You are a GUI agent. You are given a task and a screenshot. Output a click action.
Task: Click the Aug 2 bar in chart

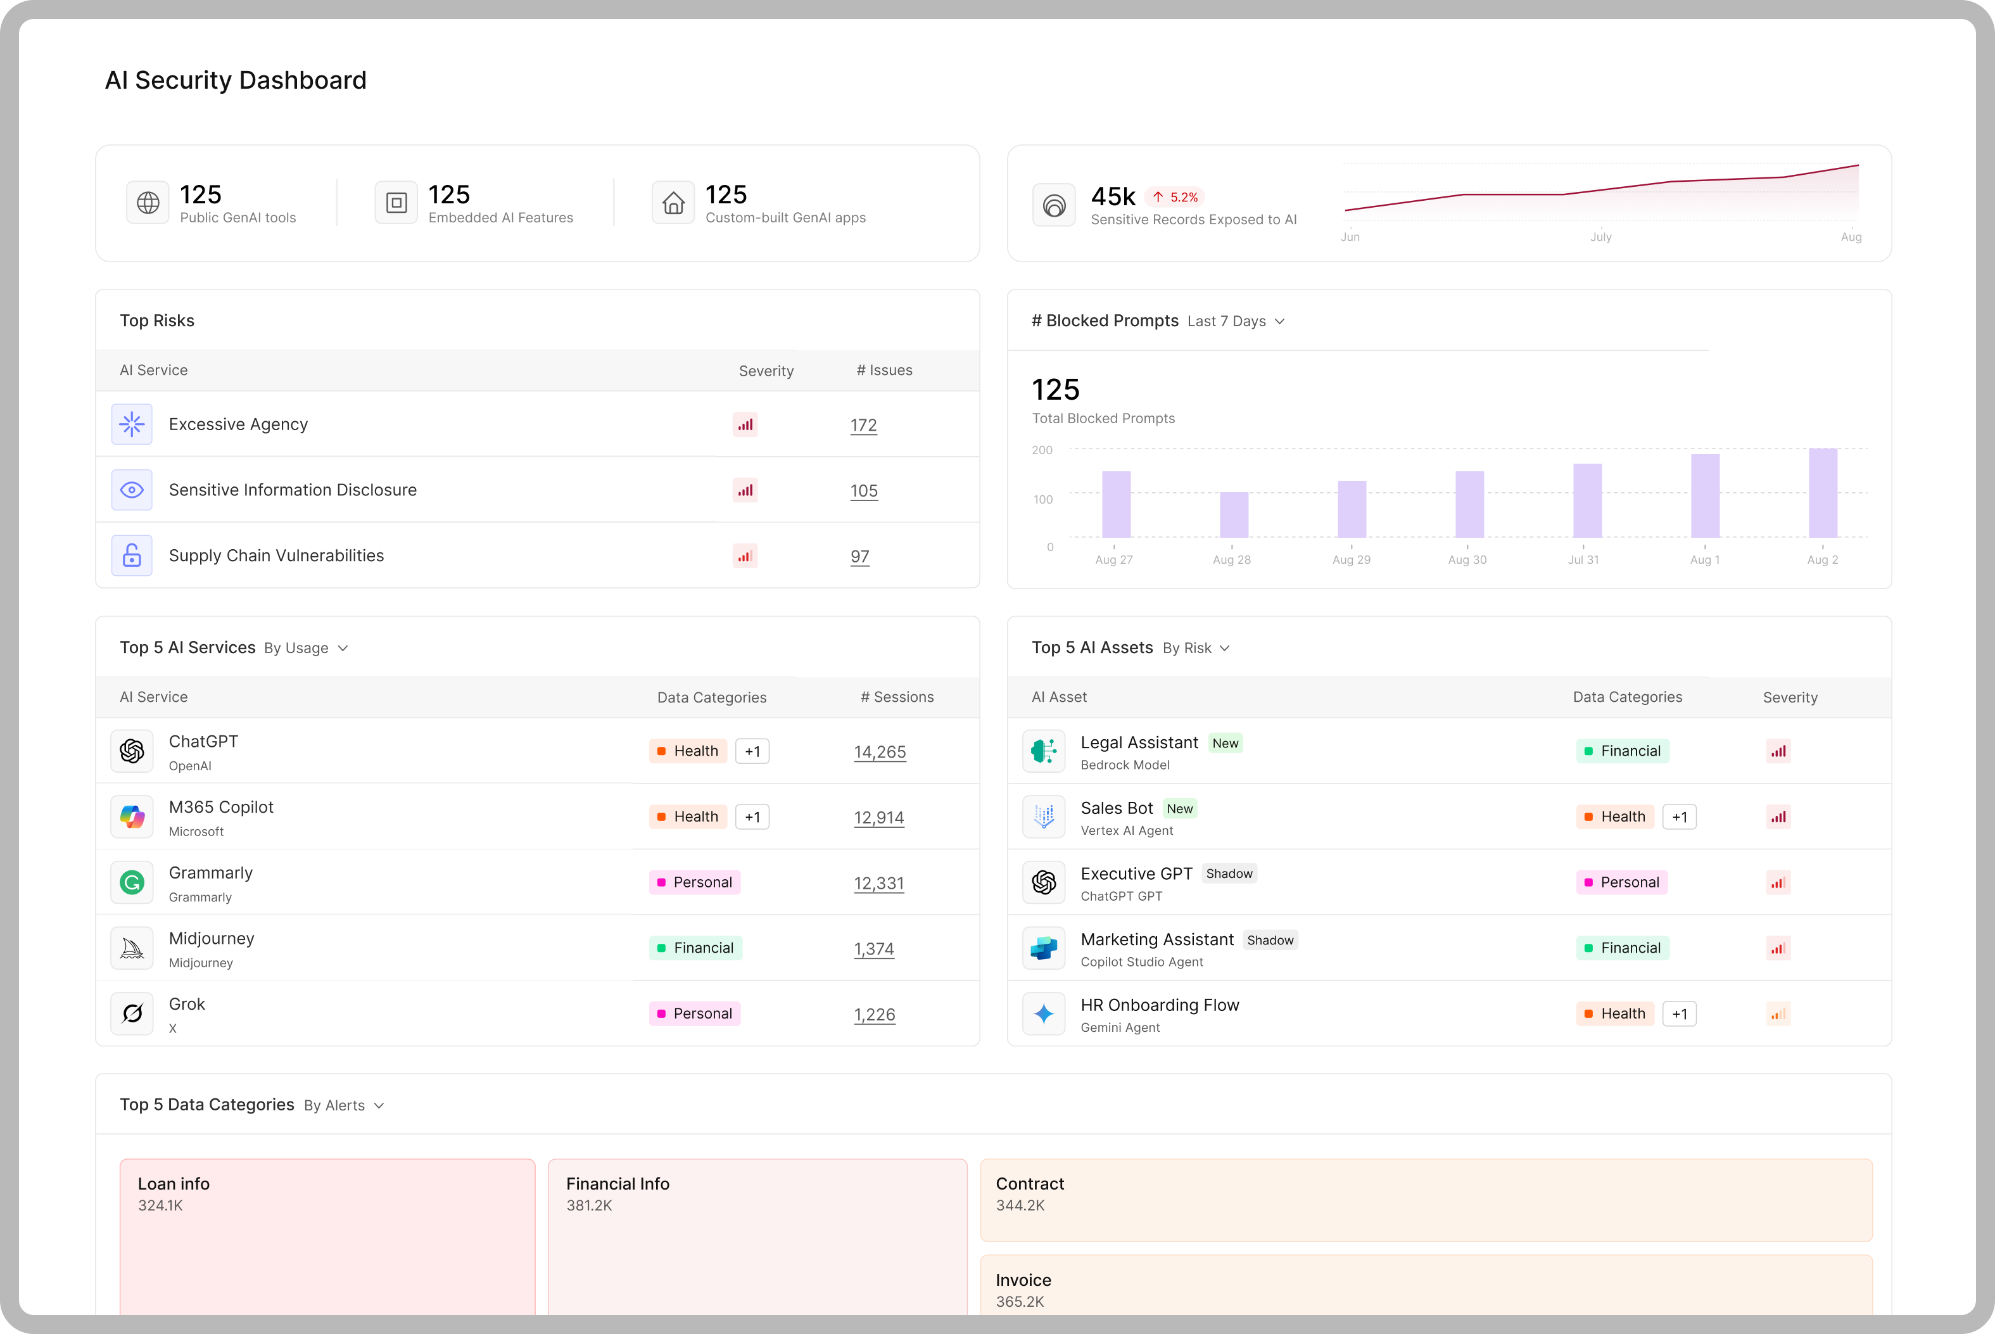[x=1822, y=493]
